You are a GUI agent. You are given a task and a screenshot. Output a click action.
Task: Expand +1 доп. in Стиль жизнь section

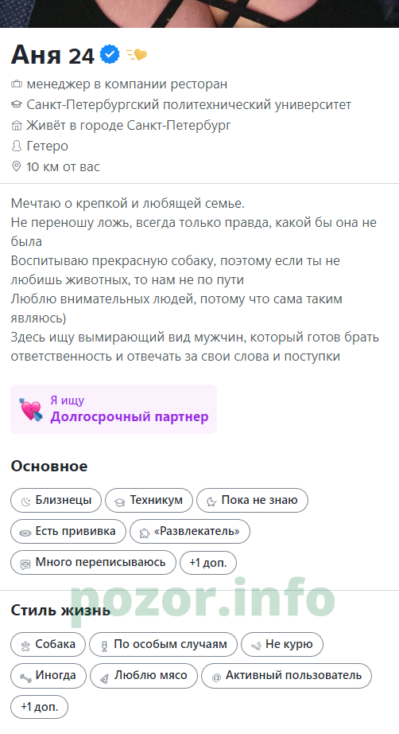[39, 706]
